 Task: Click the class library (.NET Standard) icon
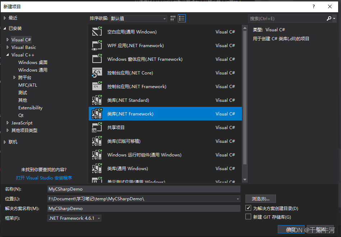tap(97, 100)
